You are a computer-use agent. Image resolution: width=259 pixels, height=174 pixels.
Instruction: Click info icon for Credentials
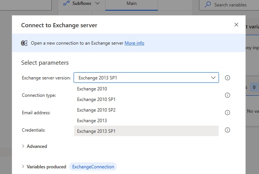[x=227, y=130]
